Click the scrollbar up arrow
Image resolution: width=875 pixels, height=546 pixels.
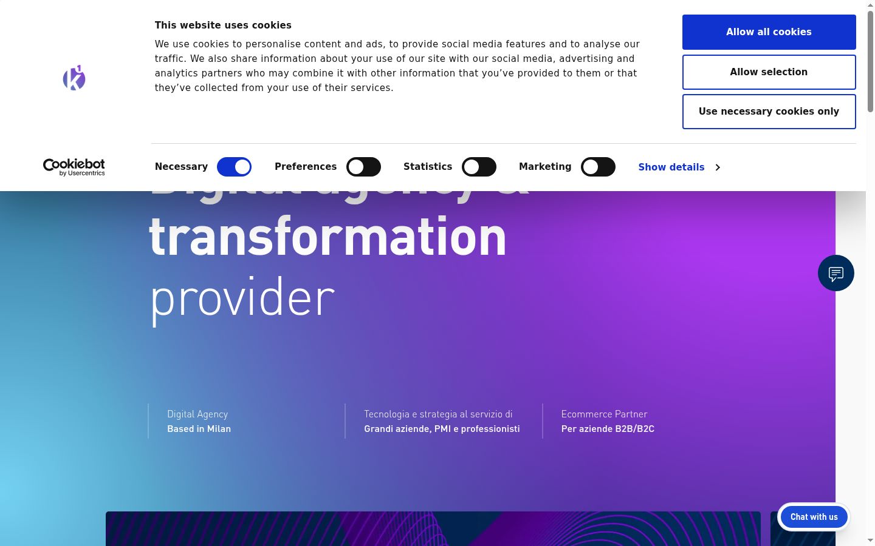[870, 5]
